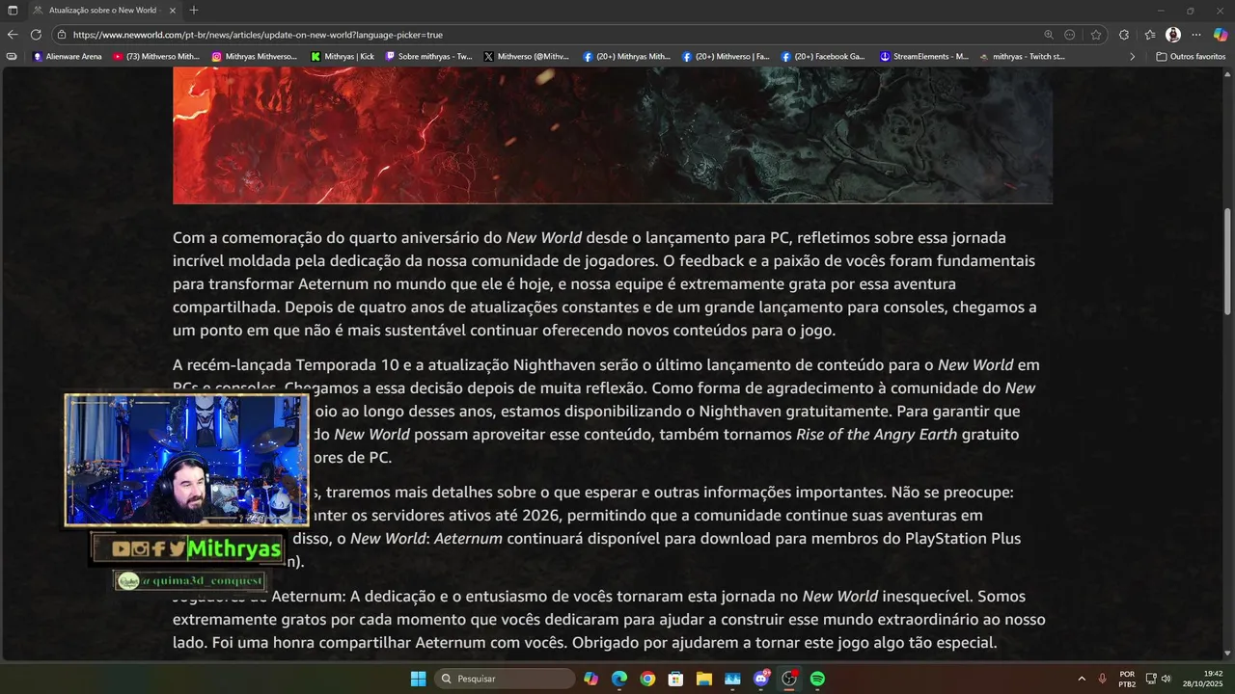Open the (20+) Mithverso | Fa... bookmark

click(x=726, y=57)
